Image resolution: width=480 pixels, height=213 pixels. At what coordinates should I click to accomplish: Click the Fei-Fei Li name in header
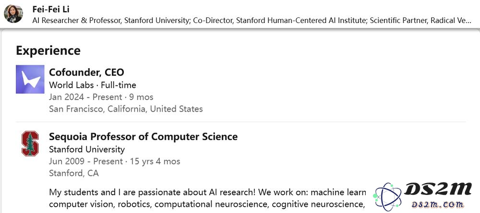51,9
